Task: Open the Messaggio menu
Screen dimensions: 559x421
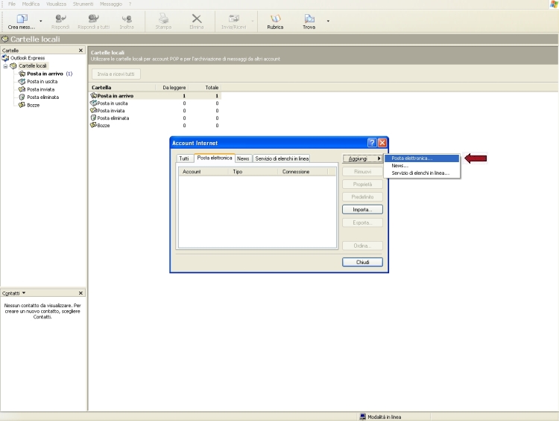Action: pos(111,4)
